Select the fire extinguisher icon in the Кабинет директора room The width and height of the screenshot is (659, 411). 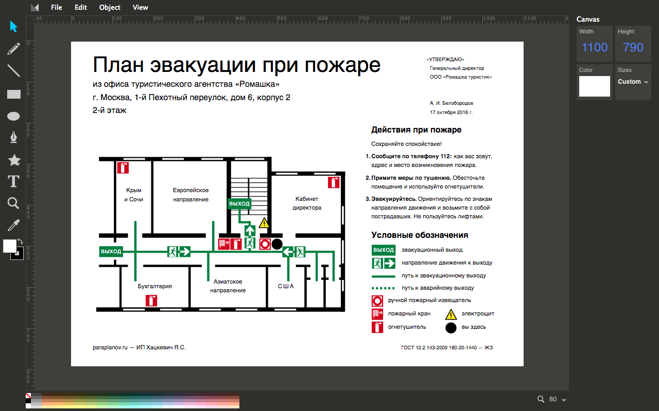point(334,182)
